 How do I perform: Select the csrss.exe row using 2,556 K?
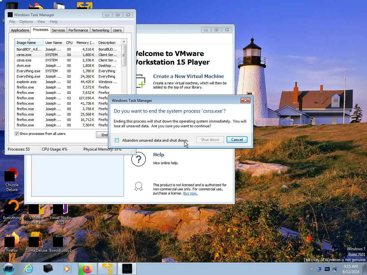click(68, 60)
